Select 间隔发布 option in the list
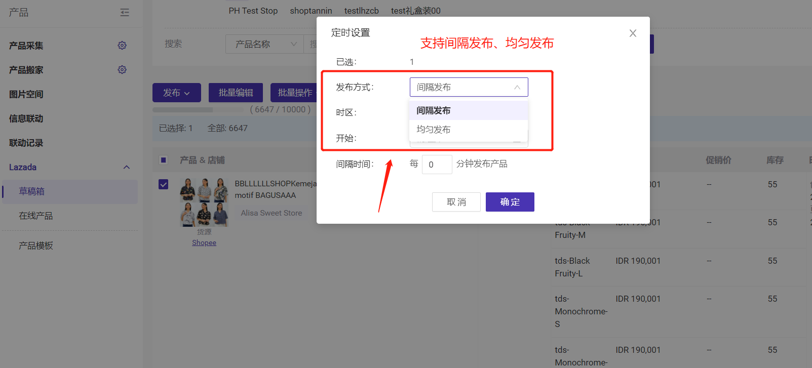The width and height of the screenshot is (812, 368). pos(469,110)
